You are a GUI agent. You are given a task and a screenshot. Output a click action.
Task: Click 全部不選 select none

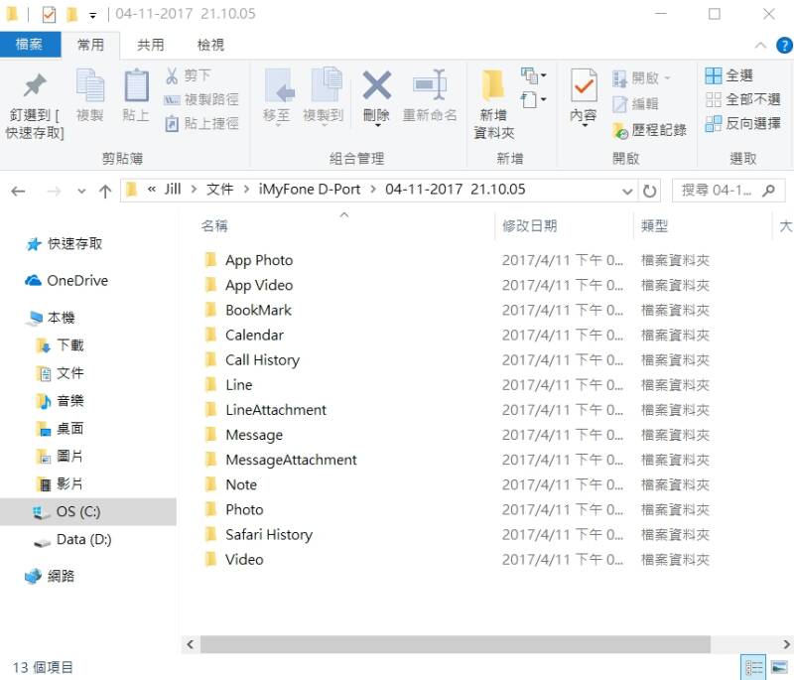[742, 99]
